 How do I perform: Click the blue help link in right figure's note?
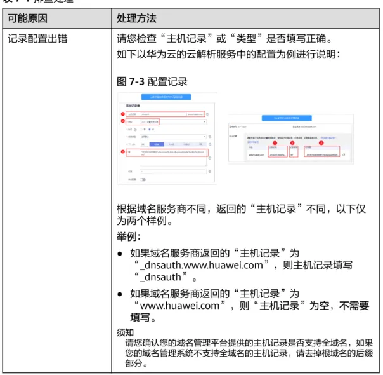(x=328, y=138)
